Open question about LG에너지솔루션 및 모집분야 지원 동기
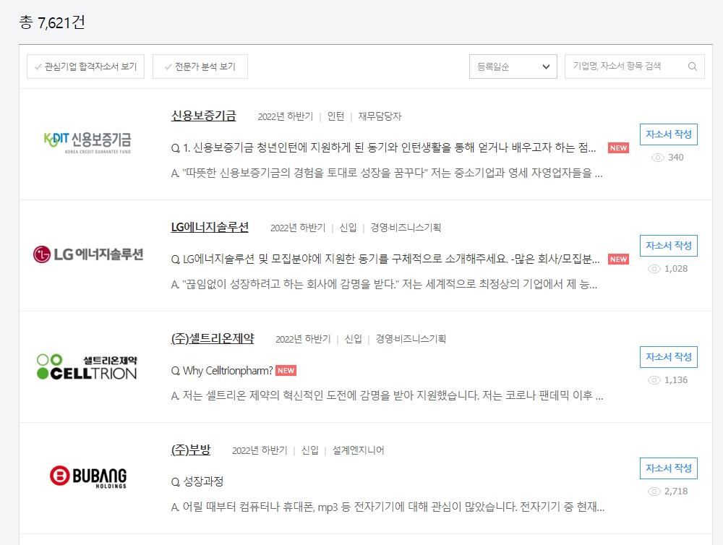Screen dimensions: 723x545 pyautogui.click(x=385, y=259)
